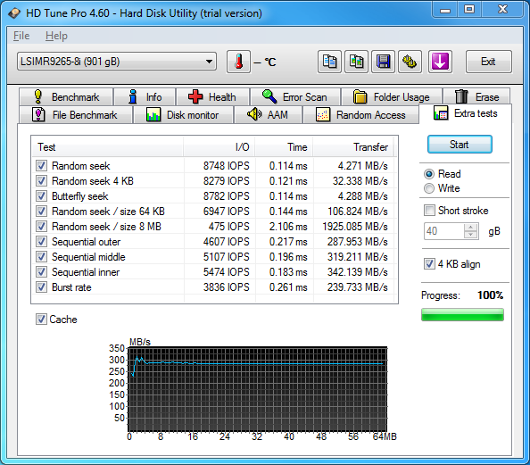Open the Error Scan magnifier tab

pyautogui.click(x=295, y=97)
